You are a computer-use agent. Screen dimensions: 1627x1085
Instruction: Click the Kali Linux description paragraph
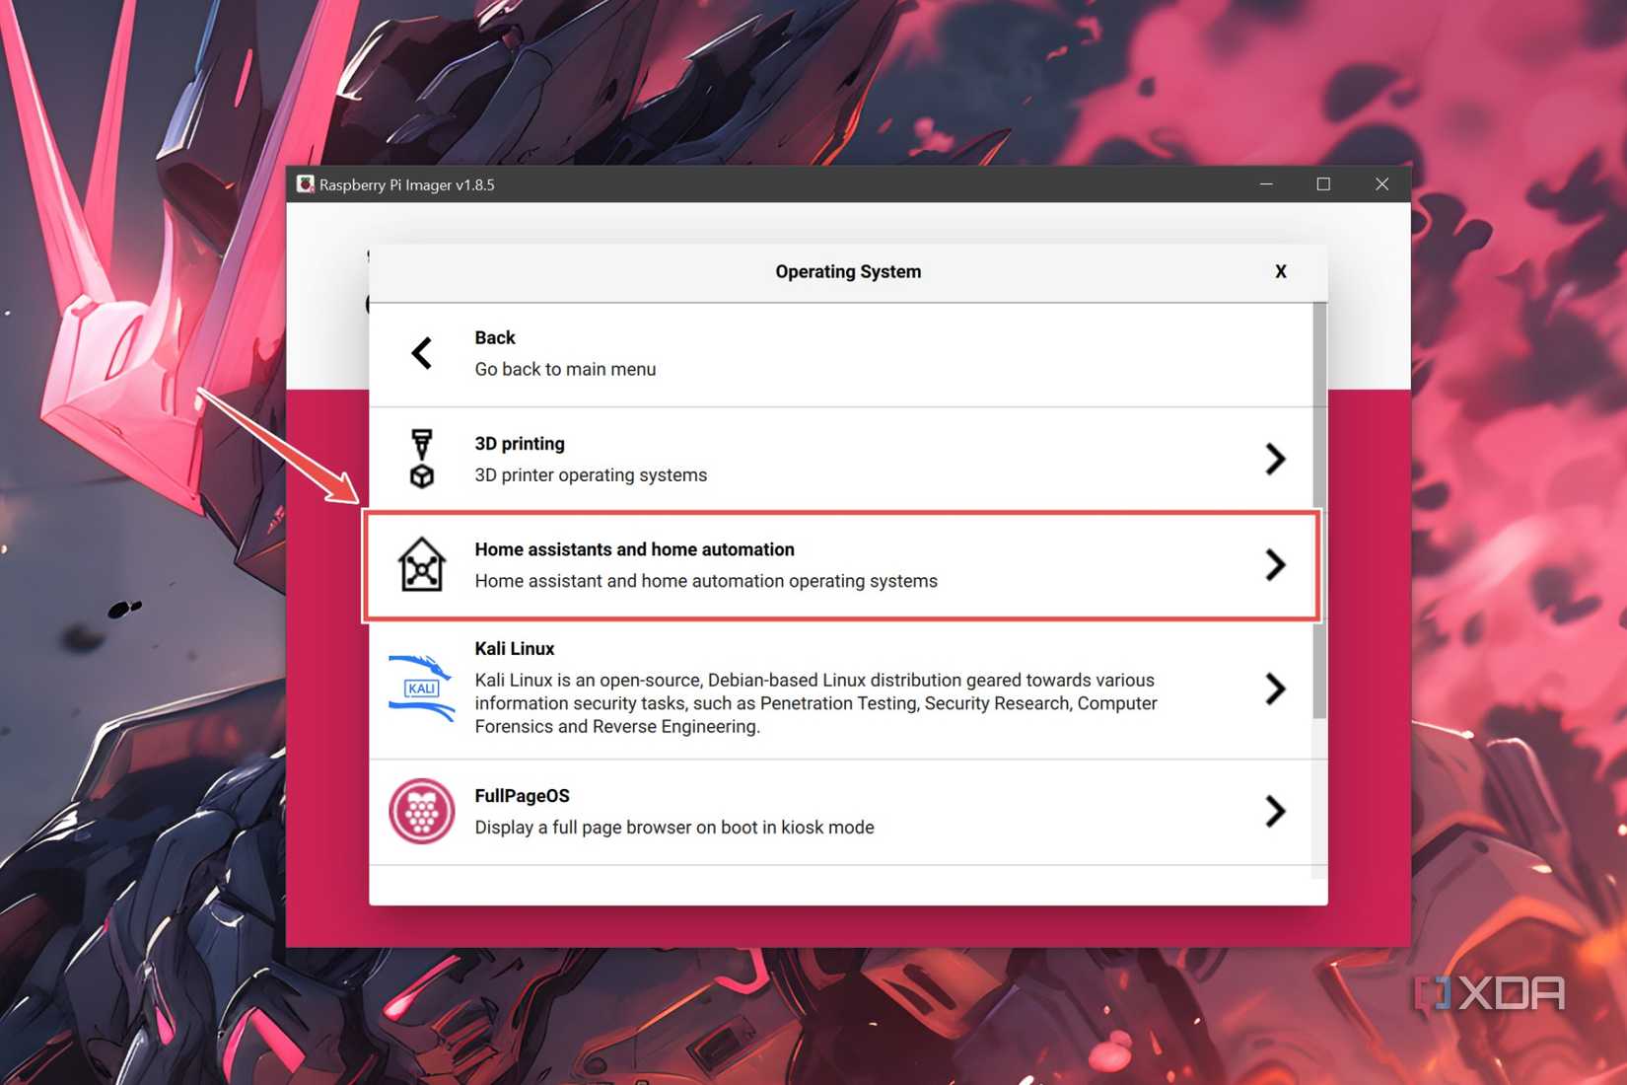coord(815,703)
